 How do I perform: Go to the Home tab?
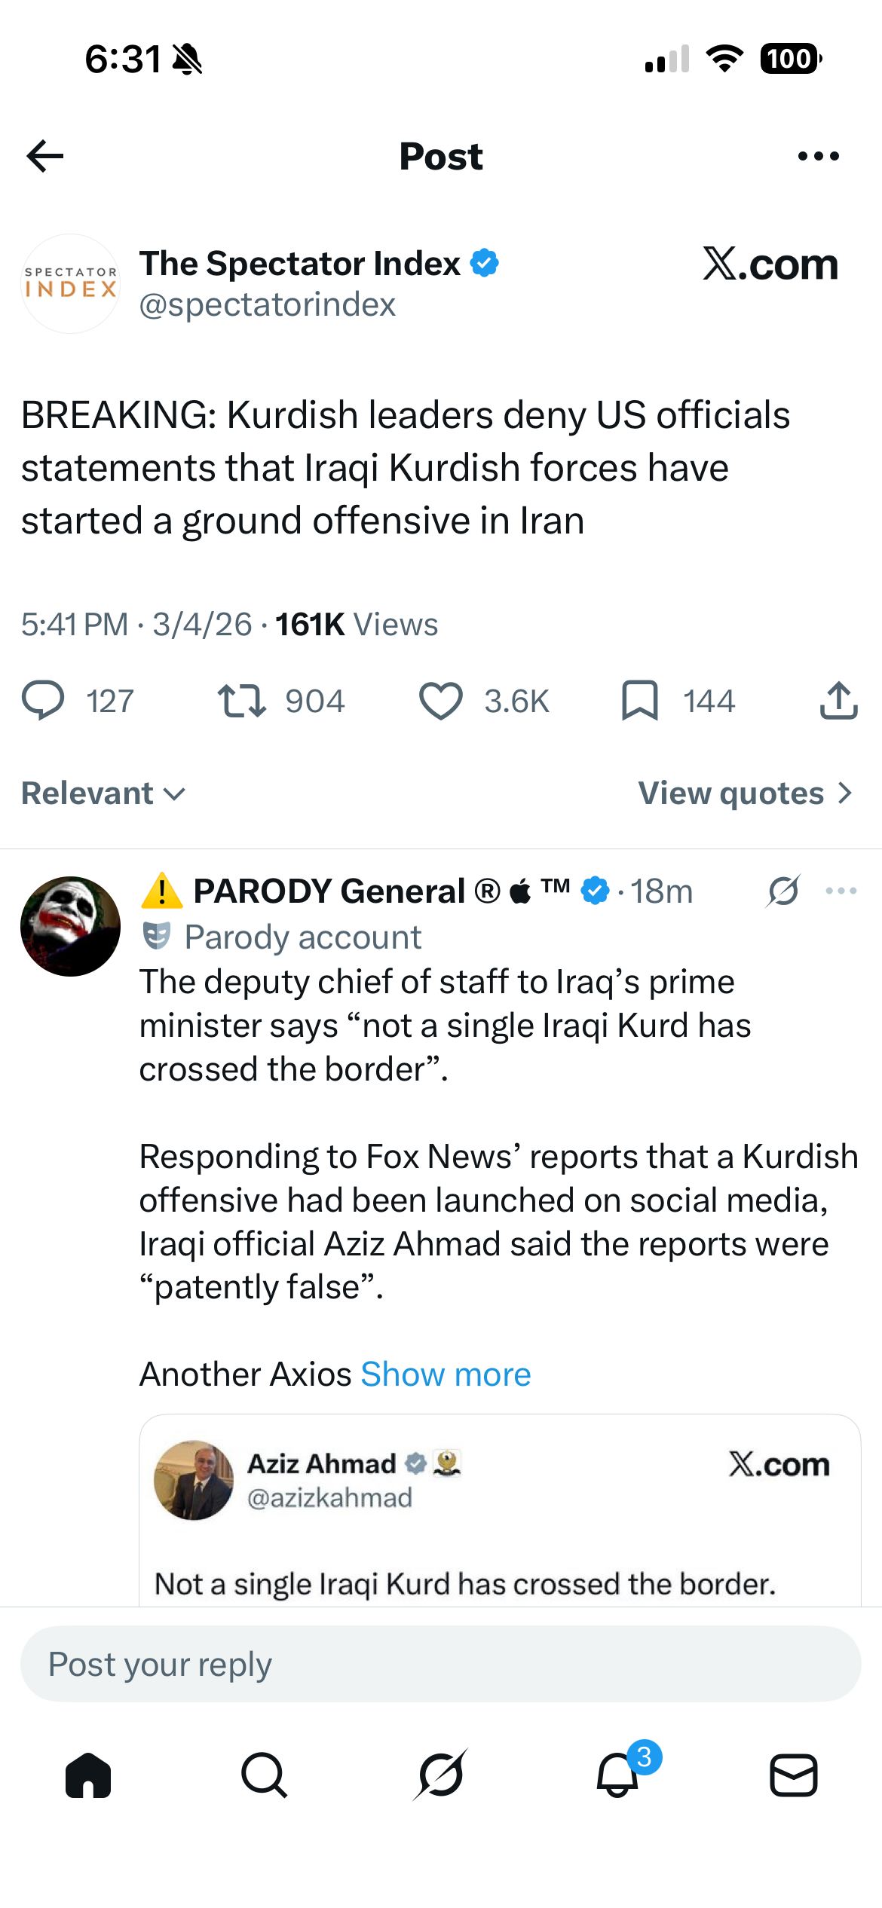coord(88,1775)
